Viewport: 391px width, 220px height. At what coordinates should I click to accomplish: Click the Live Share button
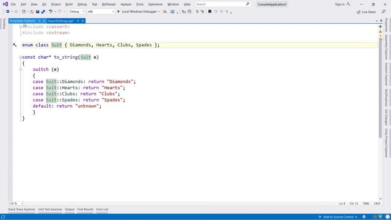tap(366, 12)
